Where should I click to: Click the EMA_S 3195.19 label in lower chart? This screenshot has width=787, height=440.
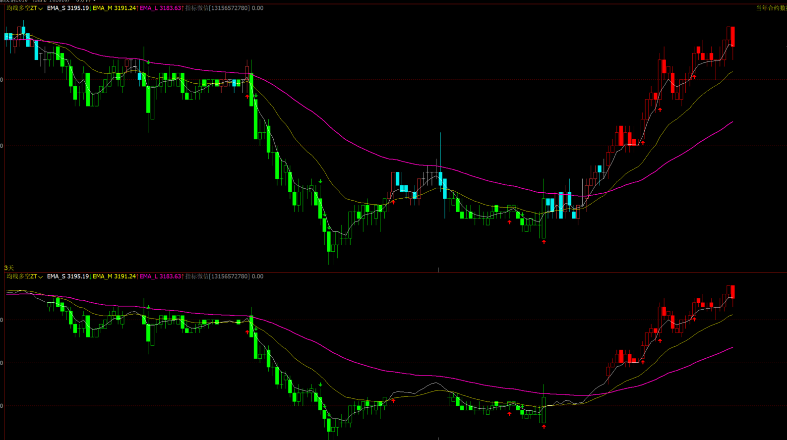point(68,276)
